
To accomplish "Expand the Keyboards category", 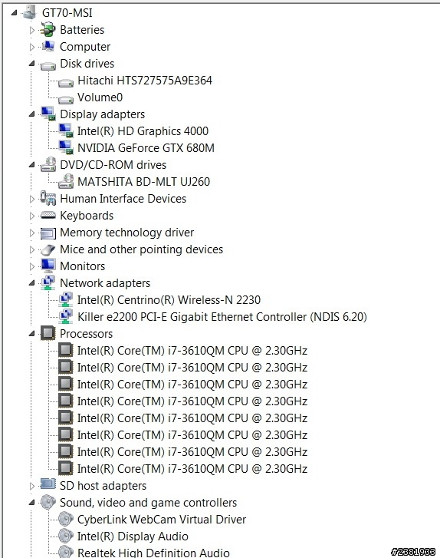I will click(32, 216).
